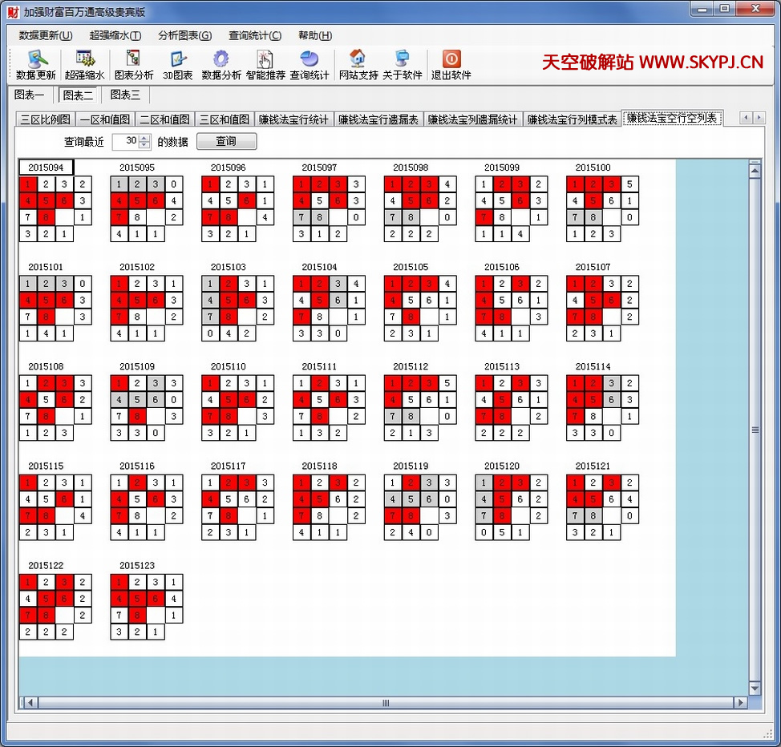Launch the 3D图表 view
Viewport: 781px width, 747px height.
pos(178,60)
